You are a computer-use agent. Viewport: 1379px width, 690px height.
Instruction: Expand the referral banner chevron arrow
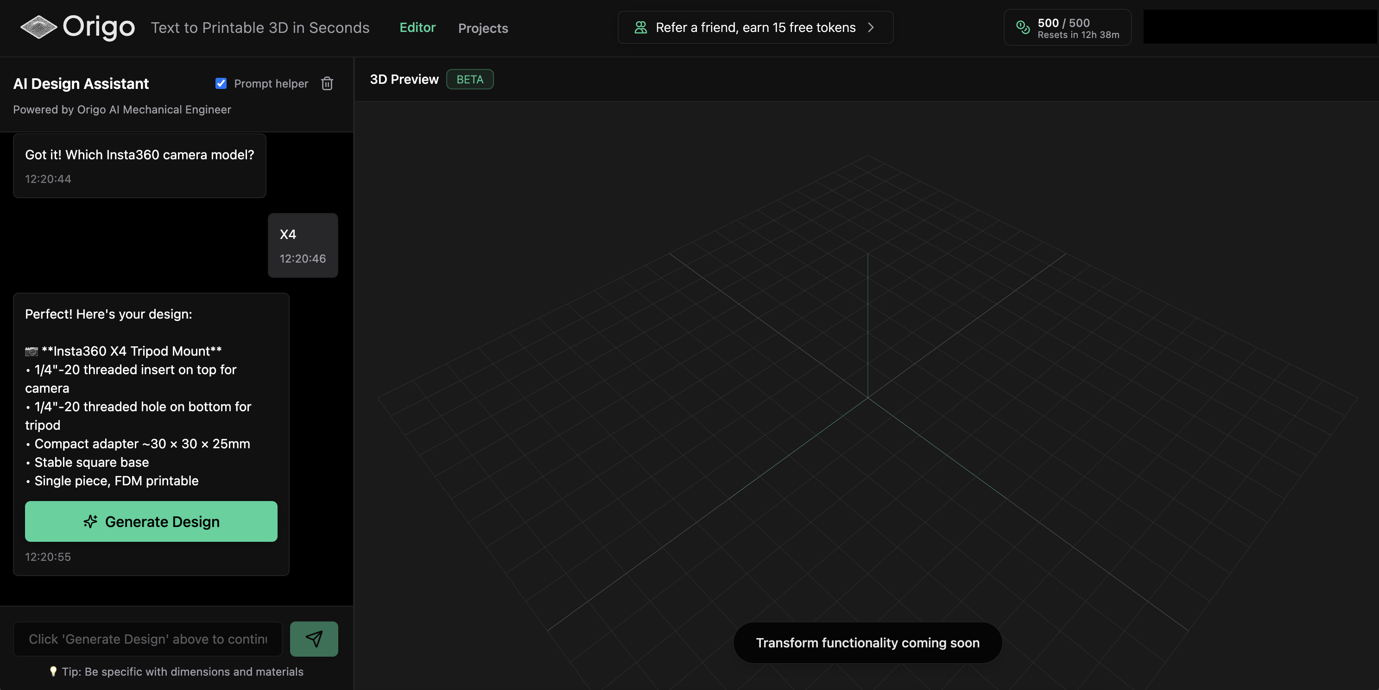tap(871, 27)
